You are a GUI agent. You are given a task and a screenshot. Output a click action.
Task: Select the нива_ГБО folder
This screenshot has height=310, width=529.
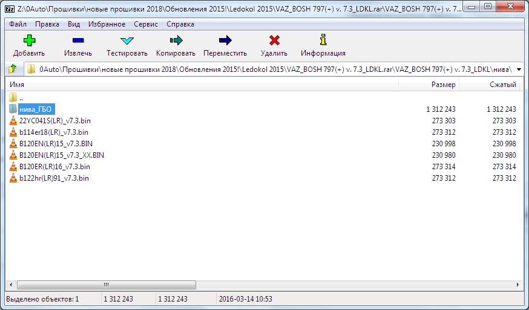click(x=36, y=109)
